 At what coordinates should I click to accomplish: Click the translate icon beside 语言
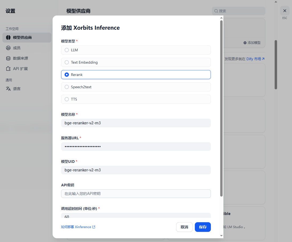tap(8, 89)
